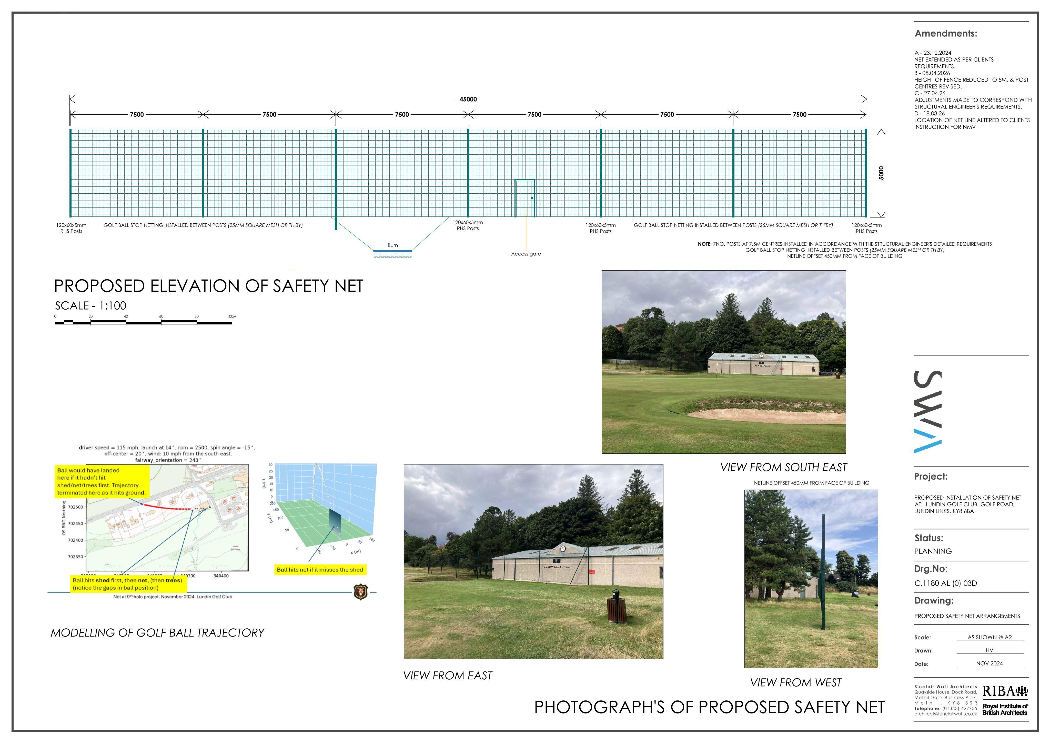Click the 'Burn' label
The image size is (1050, 743).
[393, 245]
